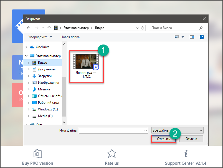The height and width of the screenshot is (168, 223).
Task: Click the film icon in address bar
Action: pos(56,28)
